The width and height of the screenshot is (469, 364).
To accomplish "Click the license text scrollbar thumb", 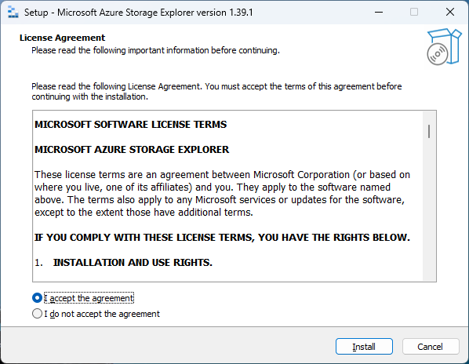I will tap(429, 132).
